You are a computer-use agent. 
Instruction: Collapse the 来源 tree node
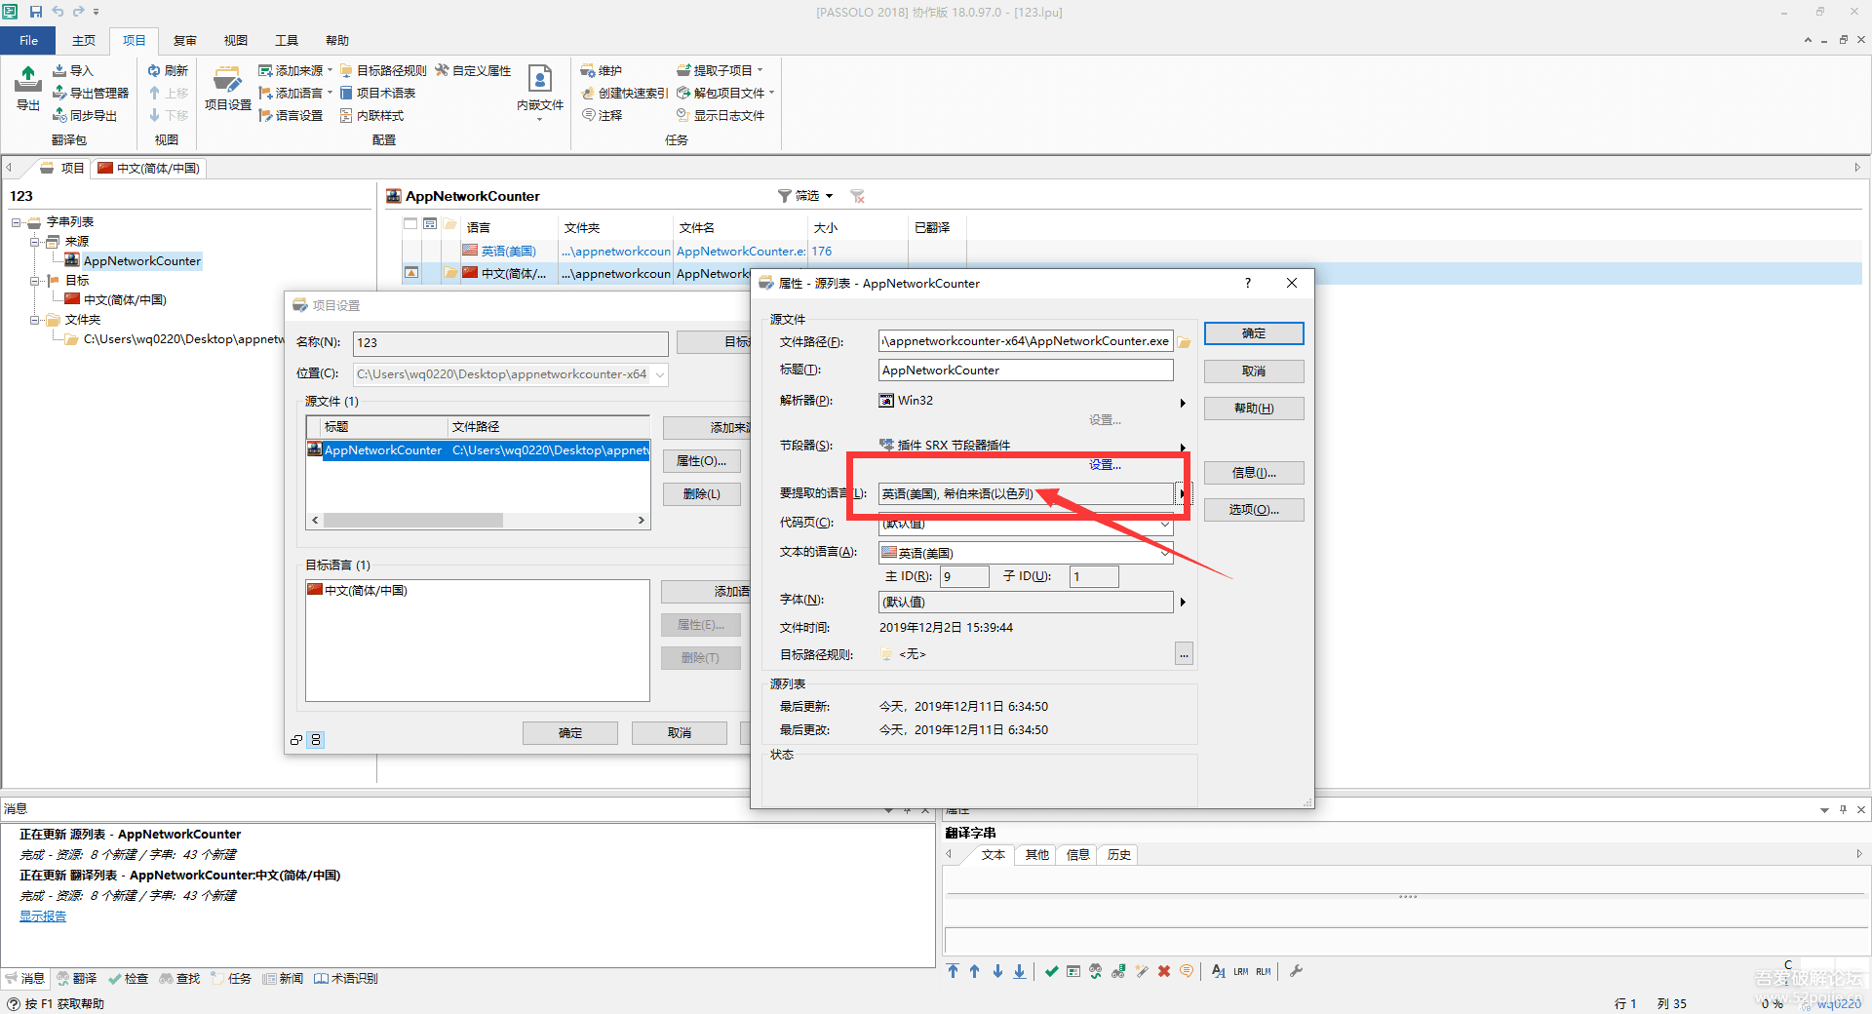[x=33, y=241]
